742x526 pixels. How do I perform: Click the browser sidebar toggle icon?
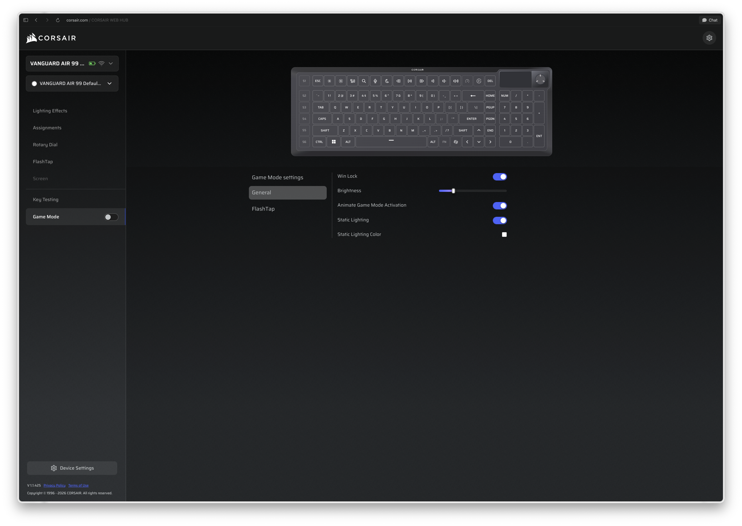pos(26,20)
